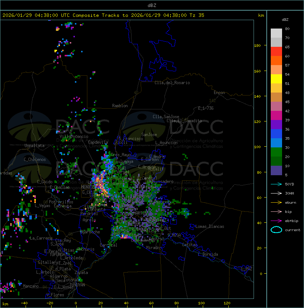Pick the slate-purple bottom swatch in dBZ scale
Screen dimensions: 304x308
coord(276,170)
